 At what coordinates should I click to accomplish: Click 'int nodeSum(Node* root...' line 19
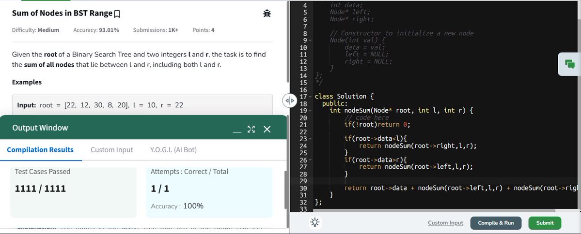pyautogui.click(x=401, y=111)
